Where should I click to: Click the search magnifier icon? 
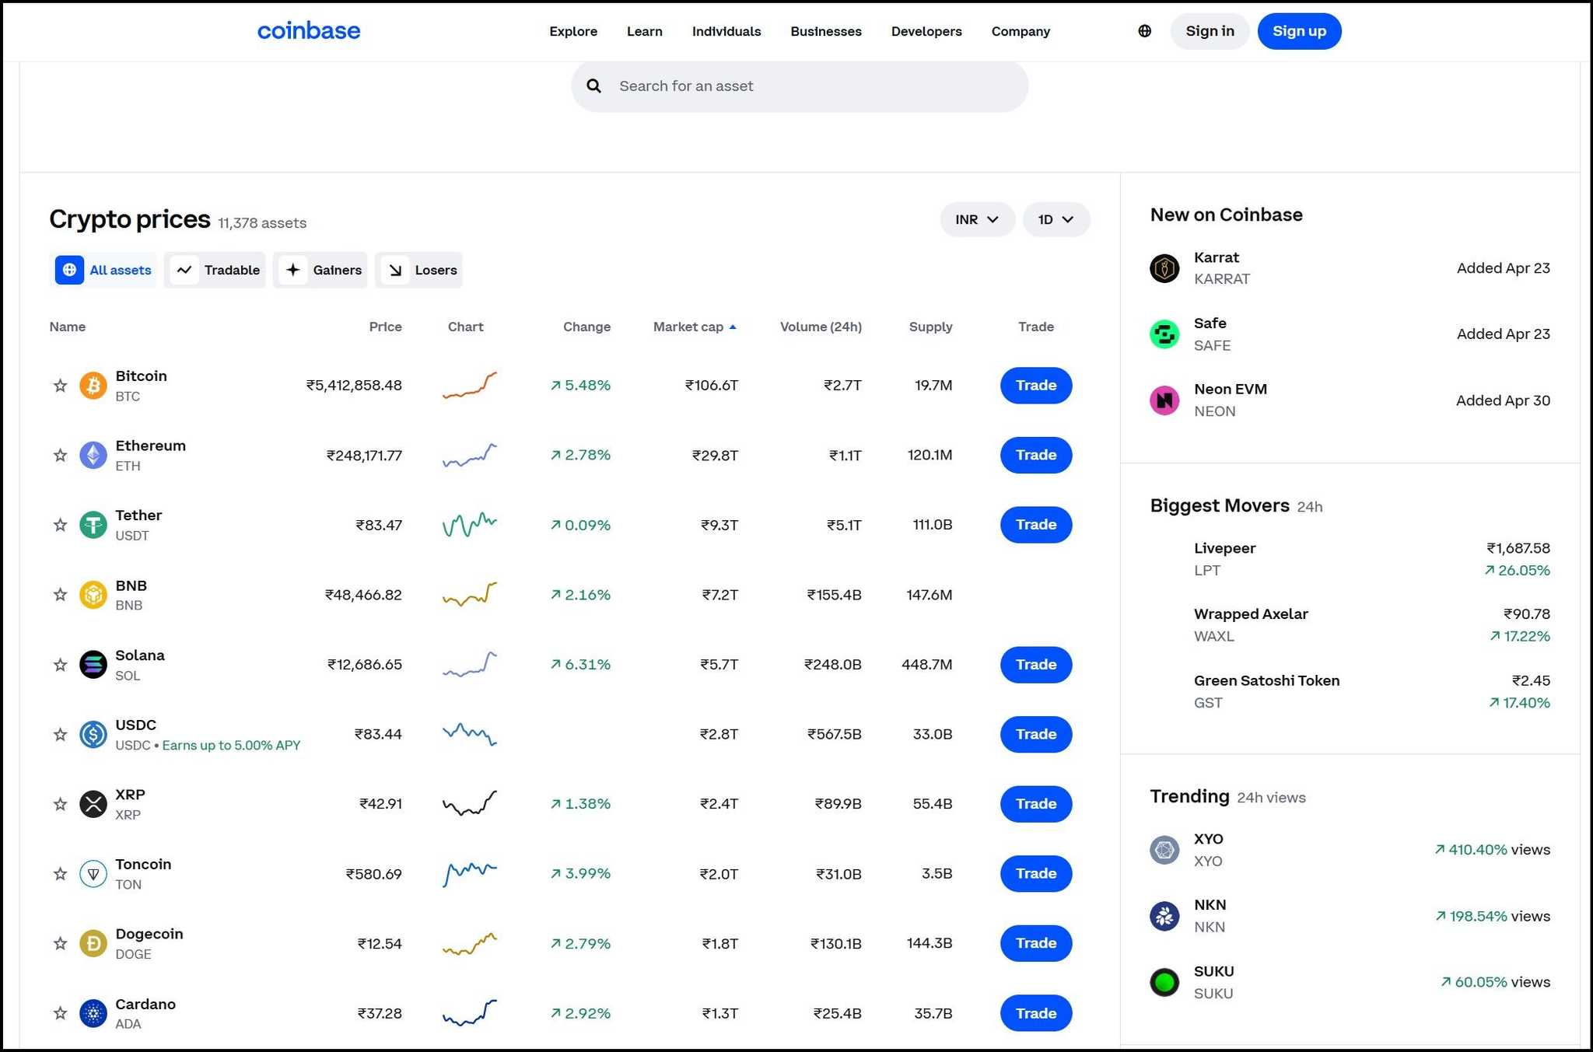[x=593, y=86]
